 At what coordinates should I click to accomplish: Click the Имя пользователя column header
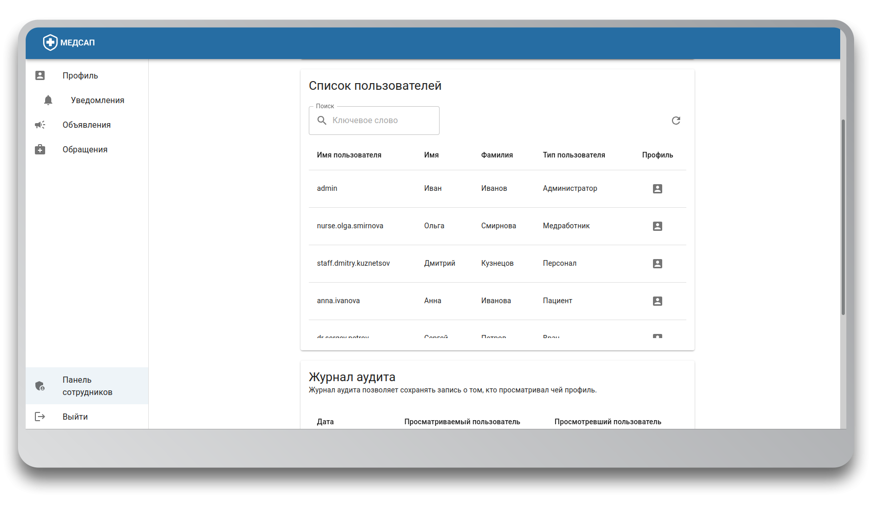349,155
